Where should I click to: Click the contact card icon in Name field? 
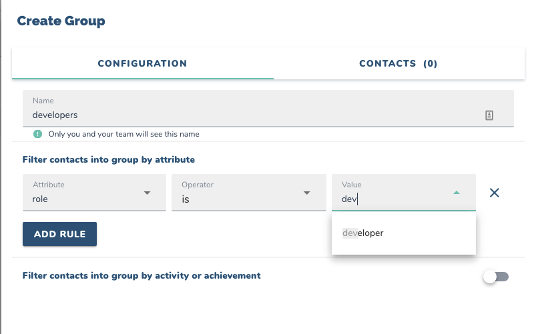click(x=489, y=115)
